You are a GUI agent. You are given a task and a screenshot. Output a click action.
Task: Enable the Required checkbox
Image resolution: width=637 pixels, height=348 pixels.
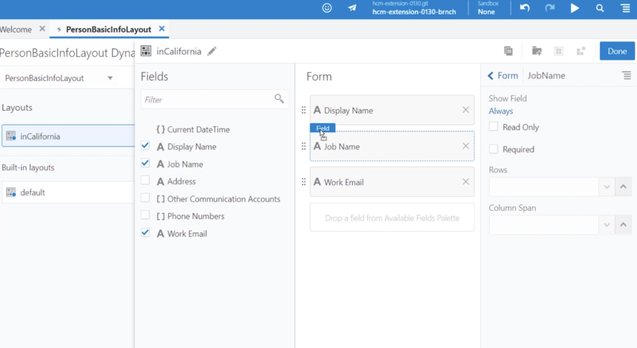tap(493, 149)
